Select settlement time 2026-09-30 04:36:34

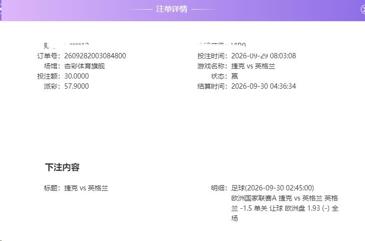264,86
